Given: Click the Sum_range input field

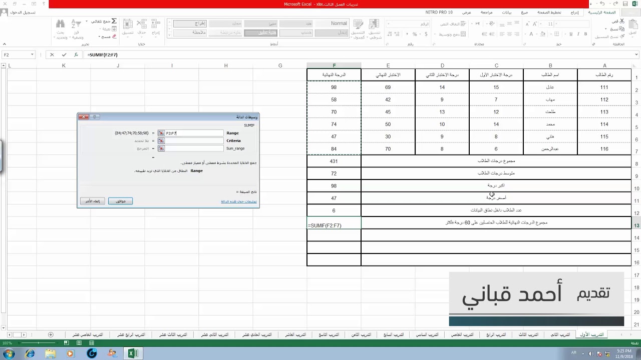Looking at the screenshot, I should coord(194,148).
